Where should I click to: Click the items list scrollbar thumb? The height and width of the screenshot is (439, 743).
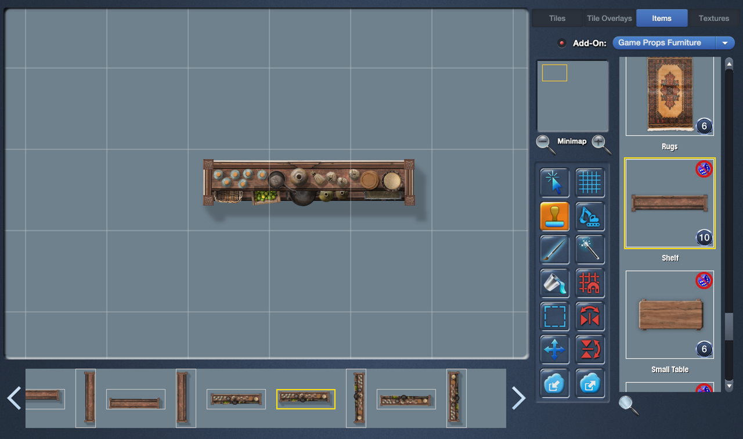[729, 326]
